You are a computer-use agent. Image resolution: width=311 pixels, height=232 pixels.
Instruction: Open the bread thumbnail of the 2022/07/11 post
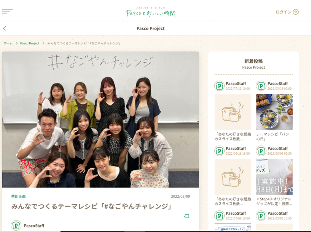tap(233, 112)
